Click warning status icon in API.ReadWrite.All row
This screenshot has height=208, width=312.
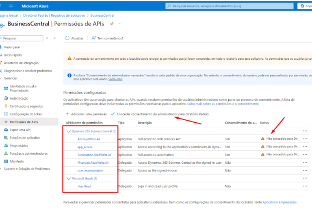click(x=263, y=139)
